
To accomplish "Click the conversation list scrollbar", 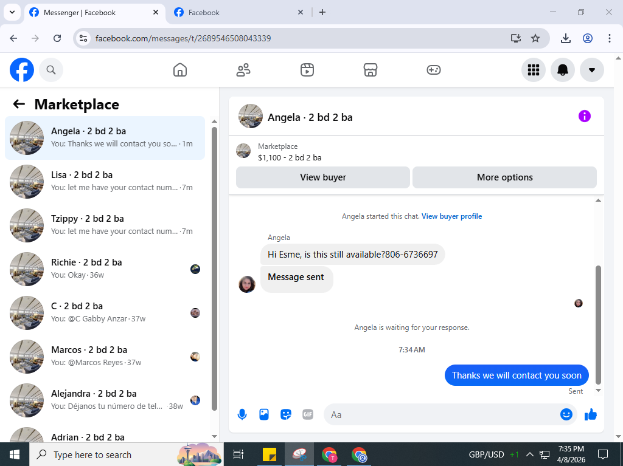I will click(214, 269).
